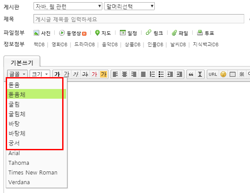Image resolution: width=250 pixels, height=193 pixels.
Task: Open 인물DB info attachment
Action: click(155, 45)
